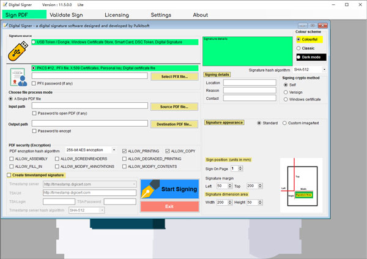Viewport: 367px width, 259px height.
Task: Click the TSAPassword text field
Action: tap(120, 201)
